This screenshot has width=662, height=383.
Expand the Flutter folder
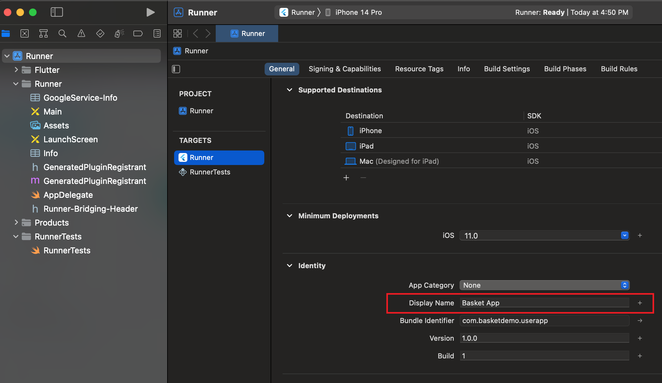pyautogui.click(x=16, y=70)
